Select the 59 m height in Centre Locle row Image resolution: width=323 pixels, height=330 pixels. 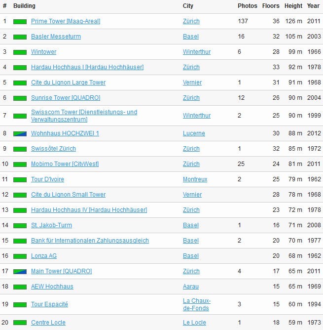coord(295,323)
